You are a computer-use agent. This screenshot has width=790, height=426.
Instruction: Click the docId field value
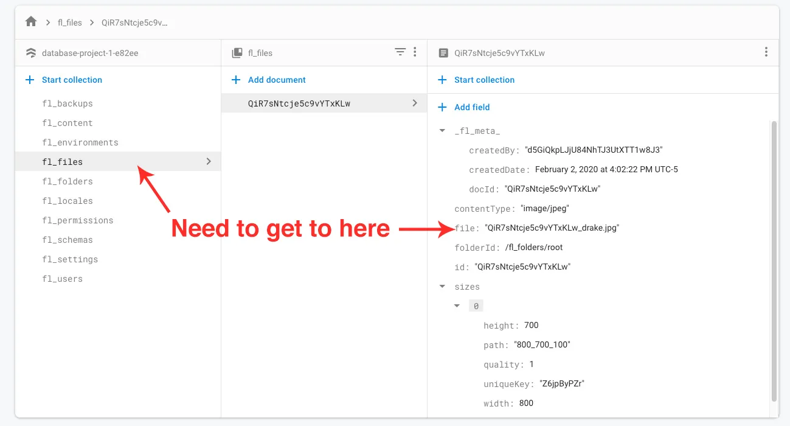(552, 189)
